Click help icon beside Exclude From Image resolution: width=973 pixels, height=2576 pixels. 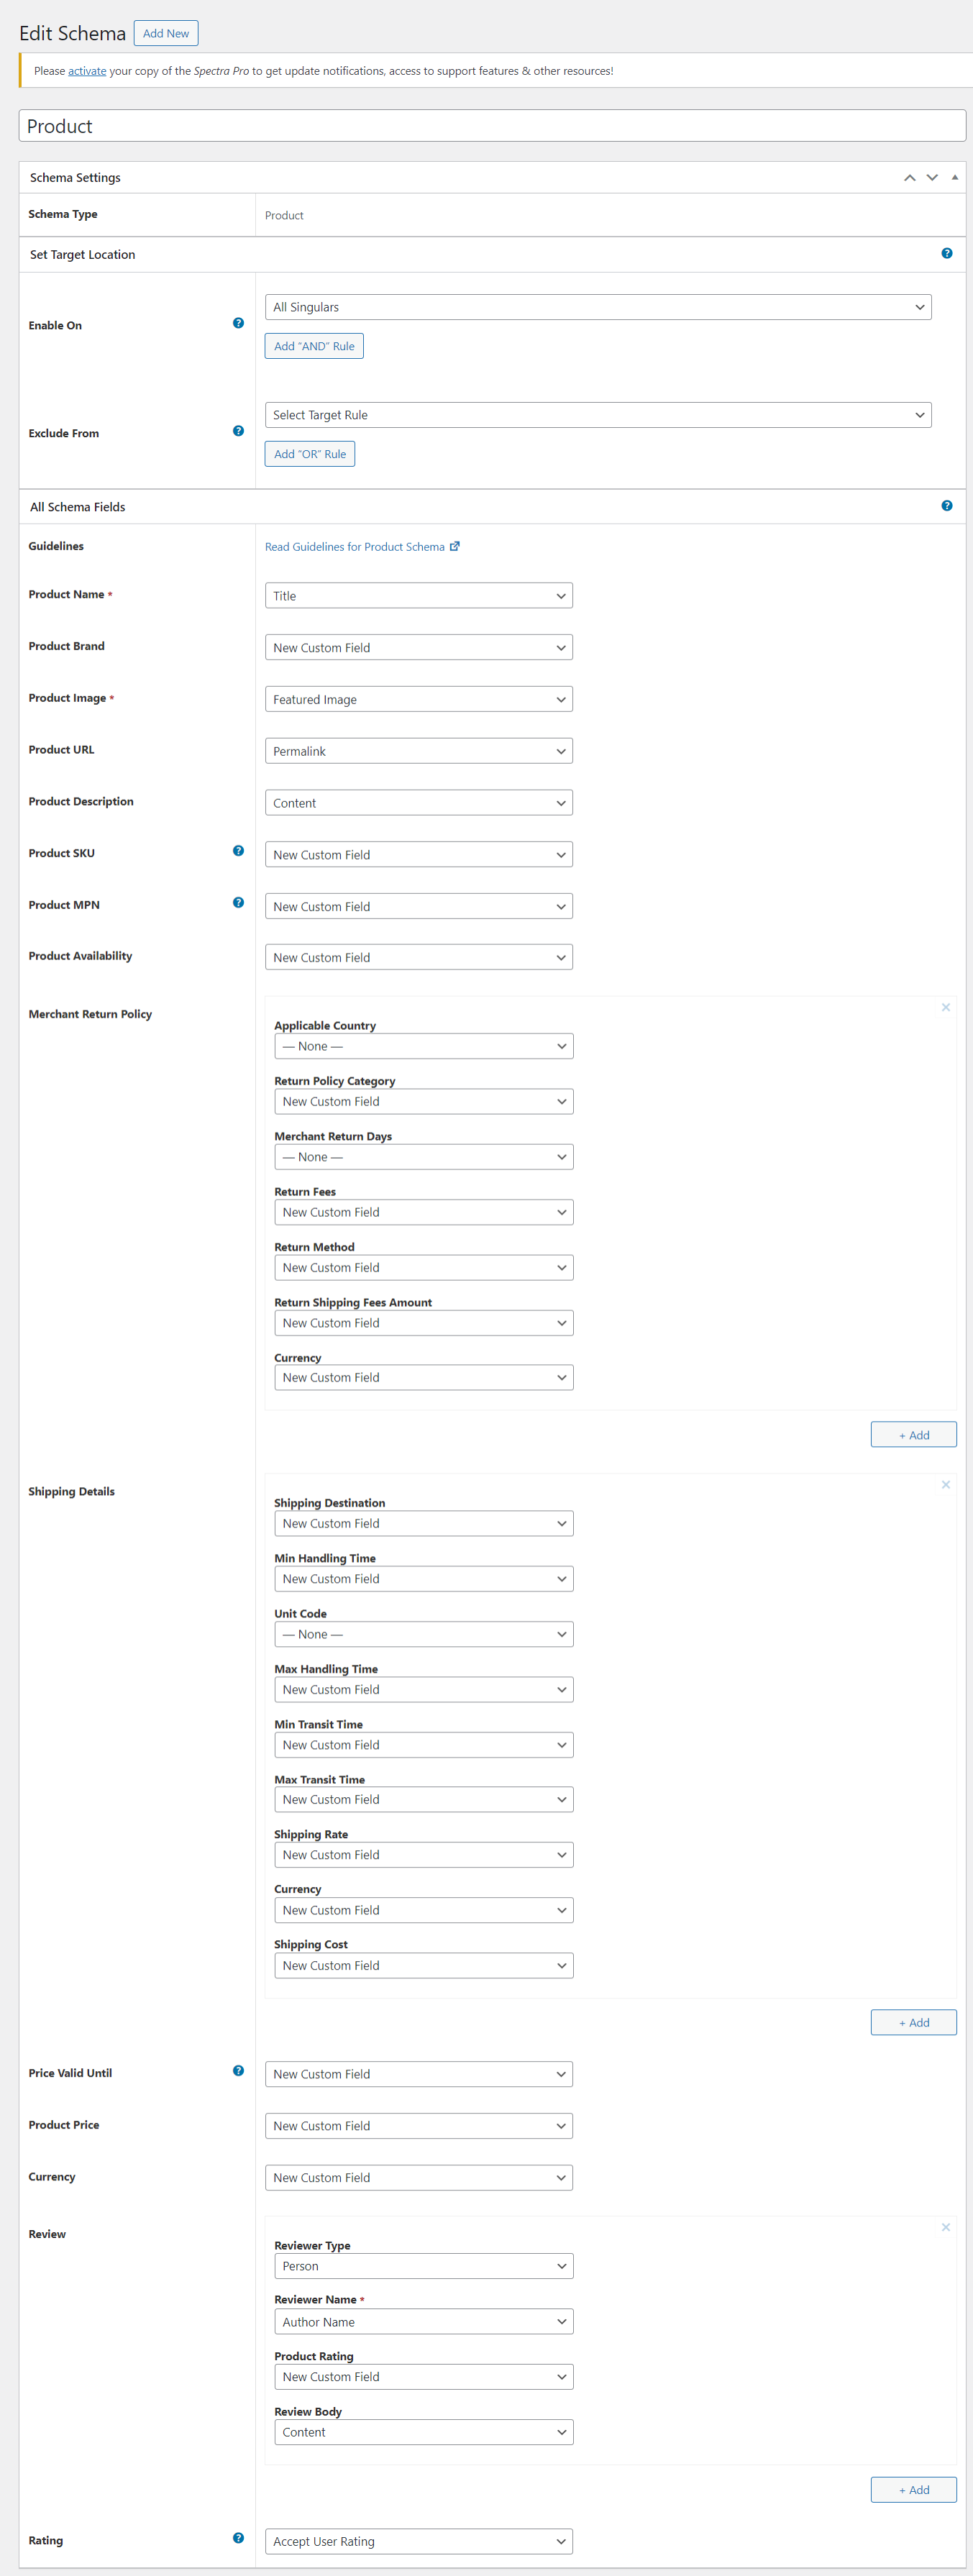click(238, 431)
